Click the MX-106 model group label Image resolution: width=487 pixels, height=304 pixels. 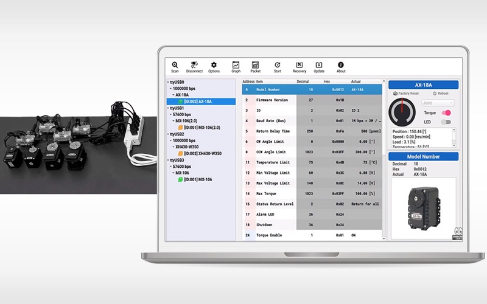click(x=182, y=173)
